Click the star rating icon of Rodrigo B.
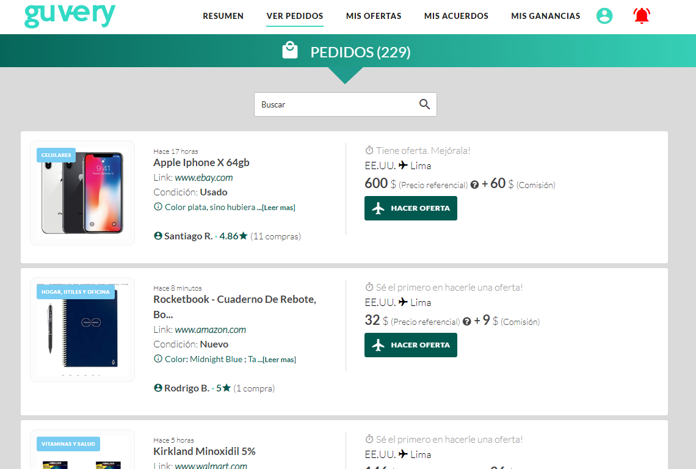The image size is (696, 469). click(227, 388)
